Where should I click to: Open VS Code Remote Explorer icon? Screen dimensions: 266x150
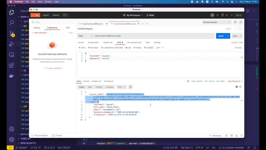(x=11, y=55)
